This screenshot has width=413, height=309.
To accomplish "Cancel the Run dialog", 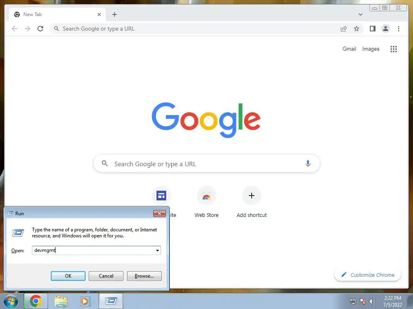I will pyautogui.click(x=106, y=276).
